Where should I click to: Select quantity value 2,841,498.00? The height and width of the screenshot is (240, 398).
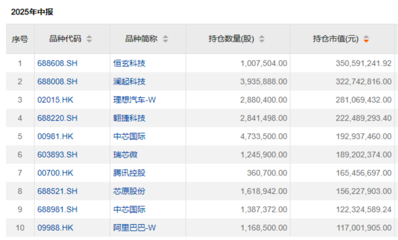pos(264,118)
